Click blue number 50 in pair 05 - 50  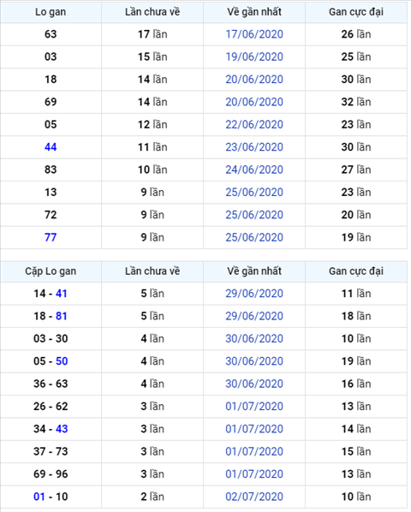coord(62,361)
